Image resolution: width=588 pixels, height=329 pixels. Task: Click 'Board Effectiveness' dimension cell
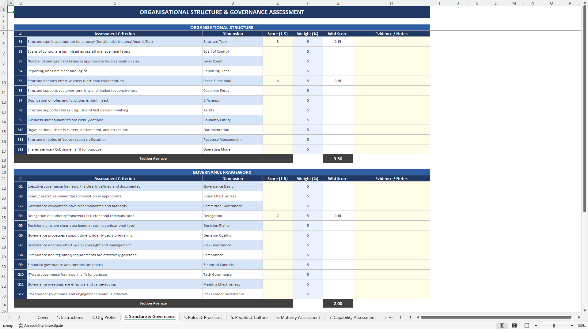(233, 196)
